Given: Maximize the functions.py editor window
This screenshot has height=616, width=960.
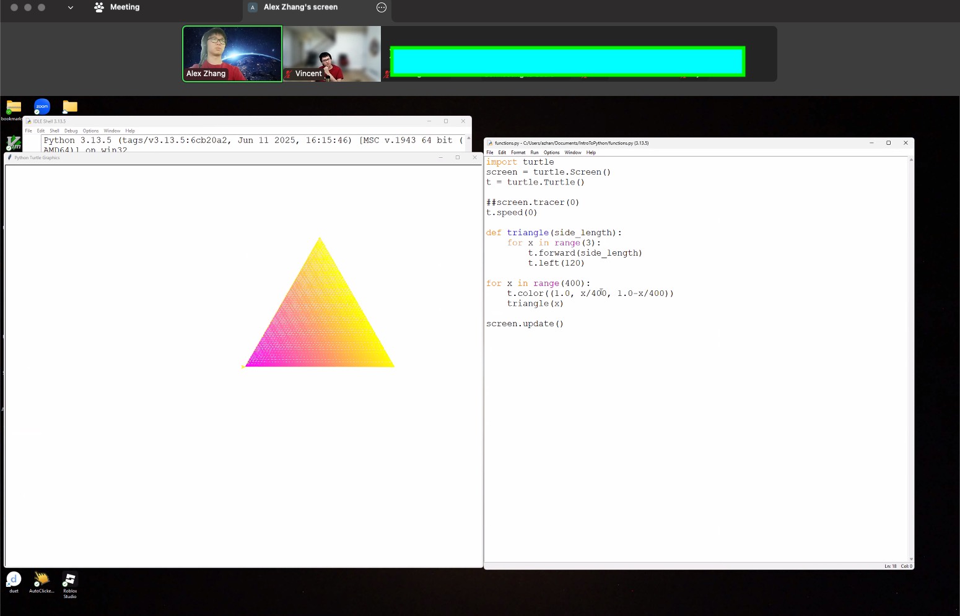Looking at the screenshot, I should (889, 143).
